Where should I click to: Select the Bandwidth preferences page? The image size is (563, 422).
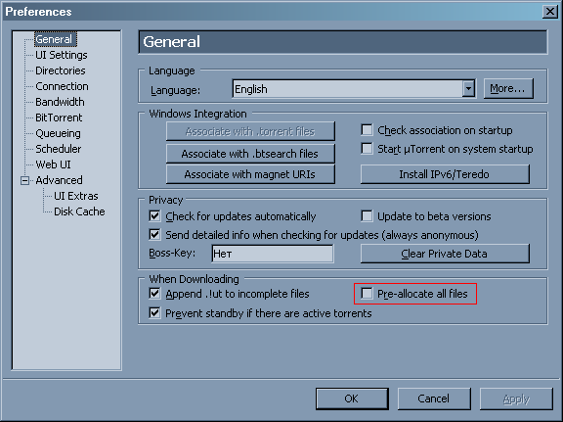[60, 102]
